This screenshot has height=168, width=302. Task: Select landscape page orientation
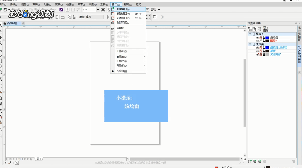(x=63, y=17)
